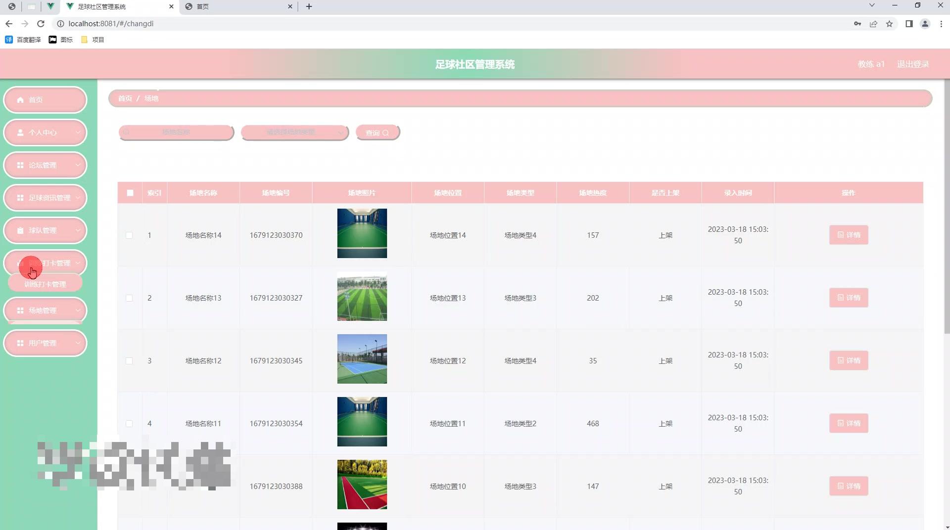Viewport: 950px width, 530px height.
Task: Click the 论坛管理 grid icon
Action: click(x=20, y=165)
